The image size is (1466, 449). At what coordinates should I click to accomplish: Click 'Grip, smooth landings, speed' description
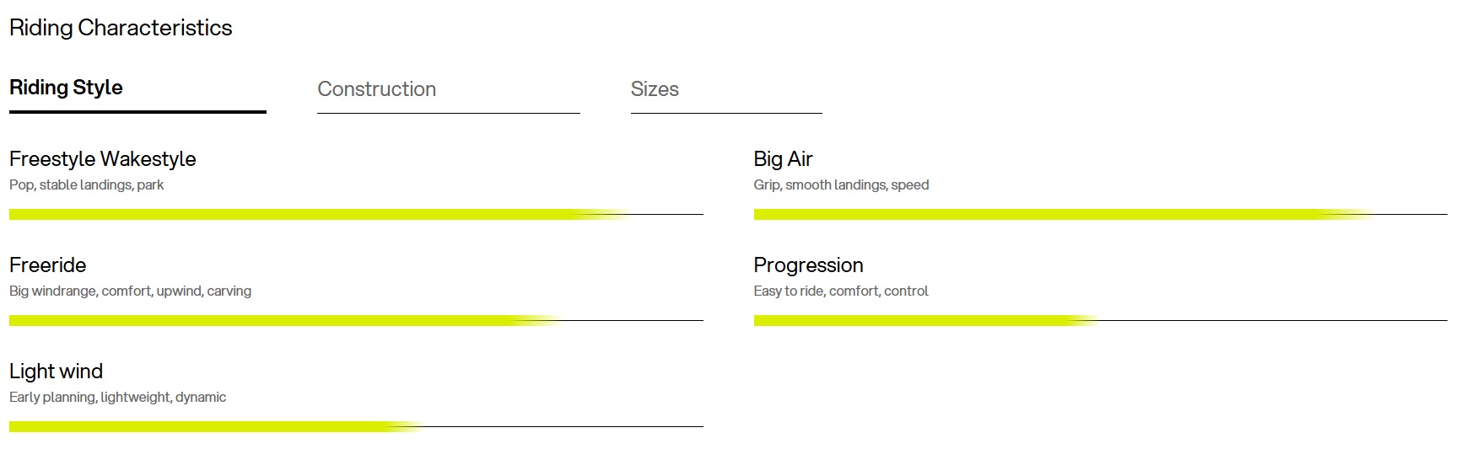click(x=841, y=185)
